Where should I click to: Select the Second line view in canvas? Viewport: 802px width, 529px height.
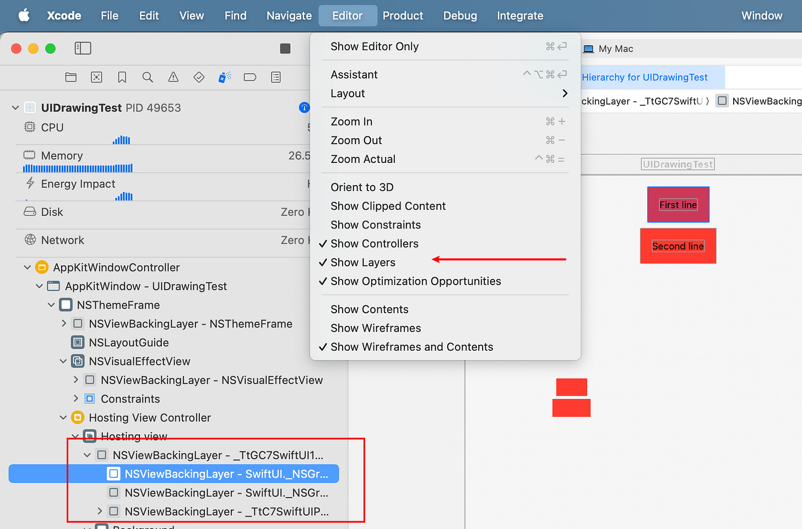pos(678,246)
